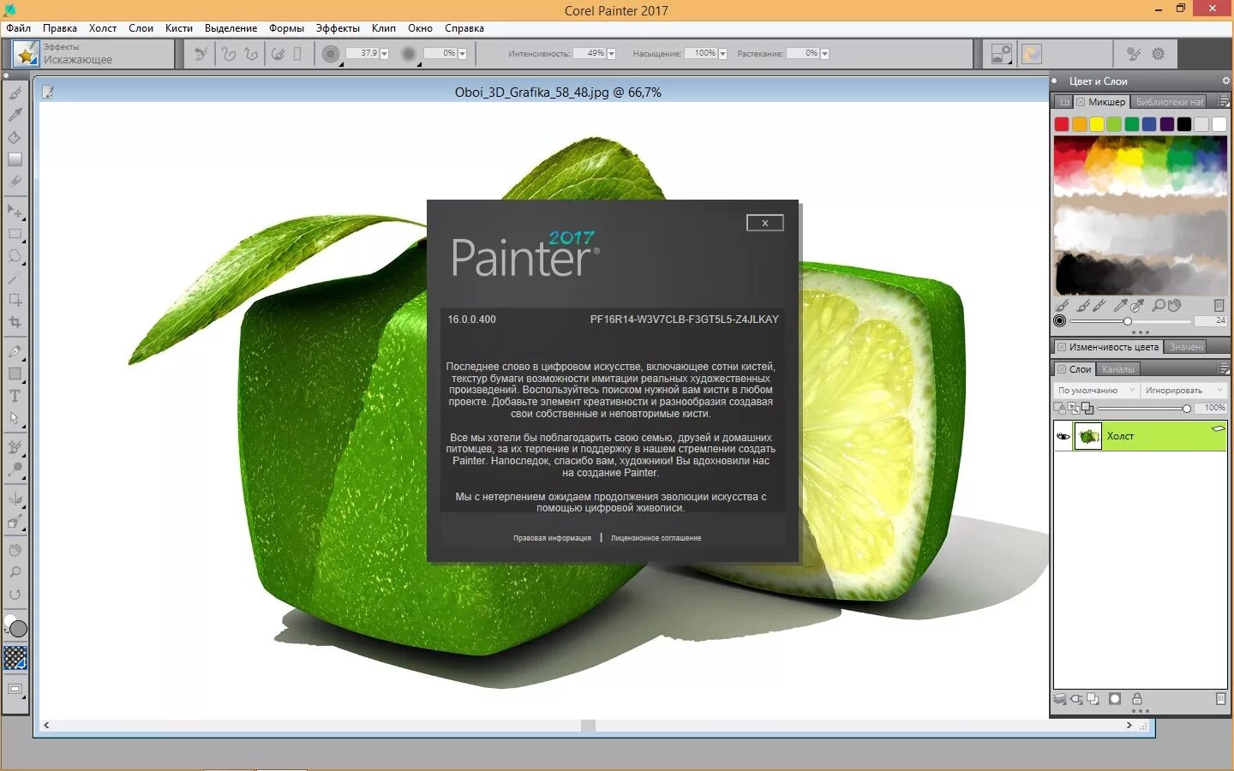
Task: Open По умолчанию composite method dropdown
Action: [x=1096, y=390]
